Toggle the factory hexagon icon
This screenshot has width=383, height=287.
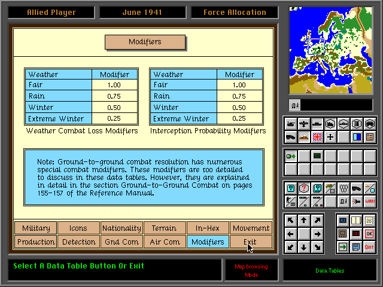pyautogui.click(x=330, y=124)
